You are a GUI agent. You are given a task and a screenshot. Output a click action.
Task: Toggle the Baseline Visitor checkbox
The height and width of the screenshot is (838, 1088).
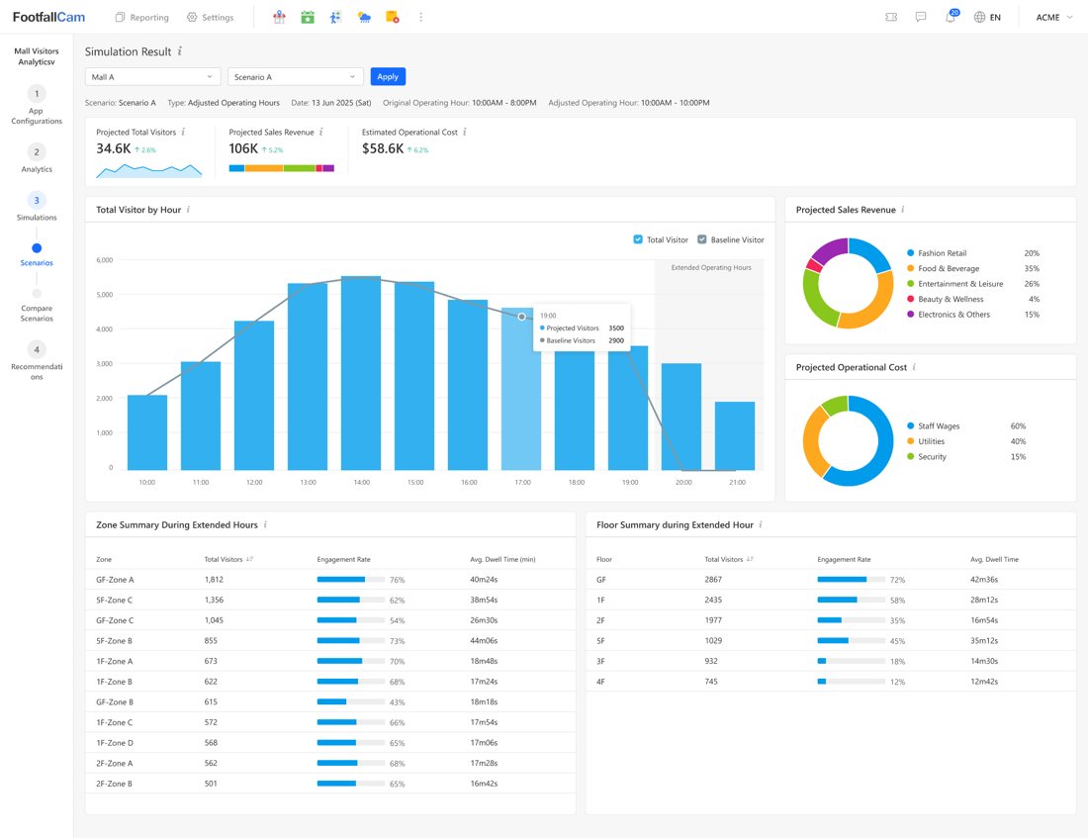click(x=701, y=239)
